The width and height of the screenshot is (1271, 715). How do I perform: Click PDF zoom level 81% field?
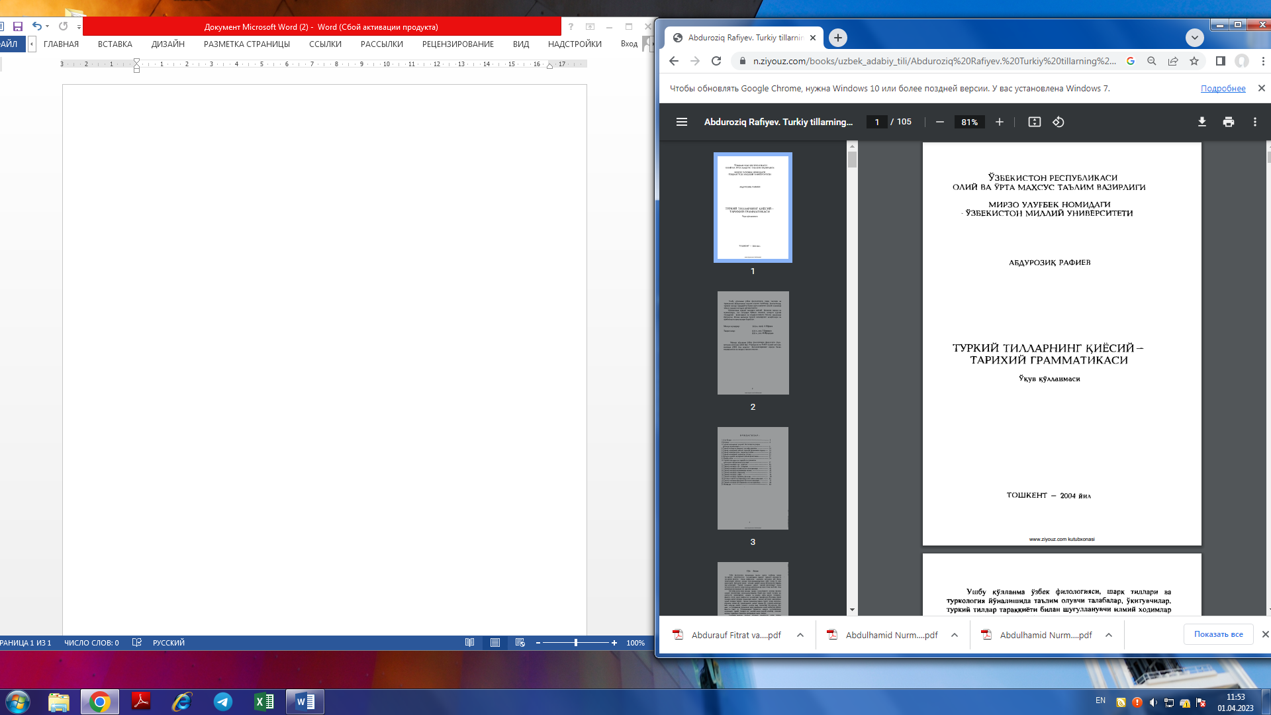970,122
